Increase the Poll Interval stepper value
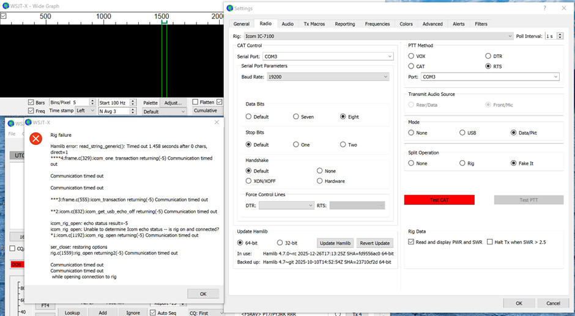This screenshot has height=316, width=575. click(x=560, y=34)
